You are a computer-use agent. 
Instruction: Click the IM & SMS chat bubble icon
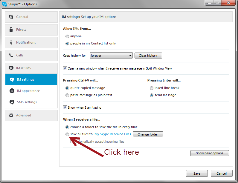click(11, 68)
